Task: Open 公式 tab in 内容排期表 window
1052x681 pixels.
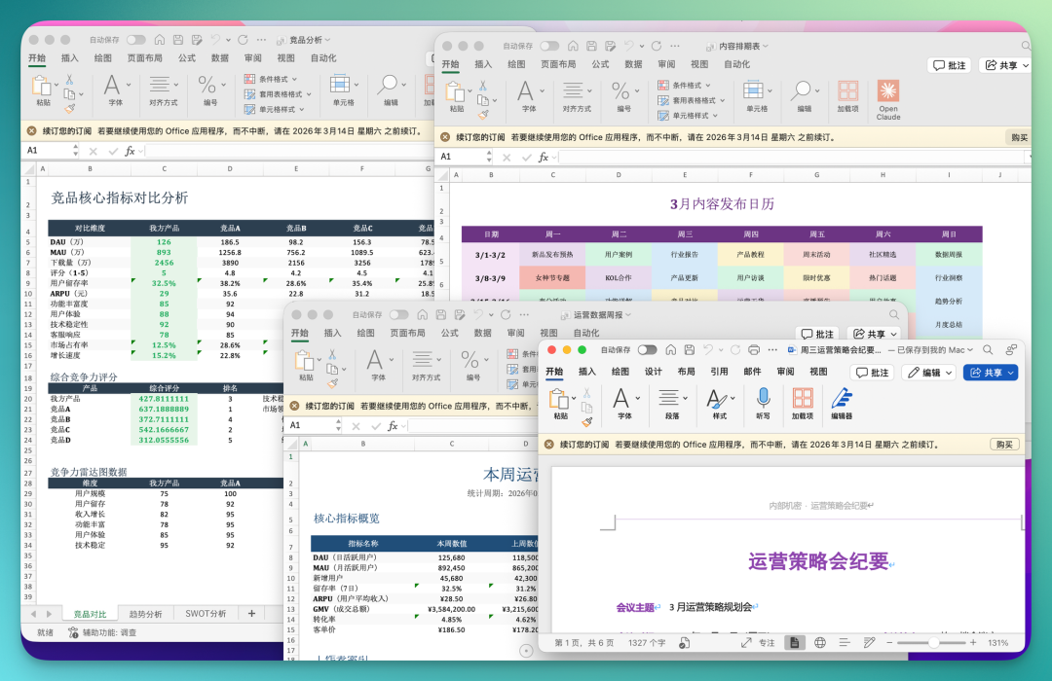Action: coord(600,64)
